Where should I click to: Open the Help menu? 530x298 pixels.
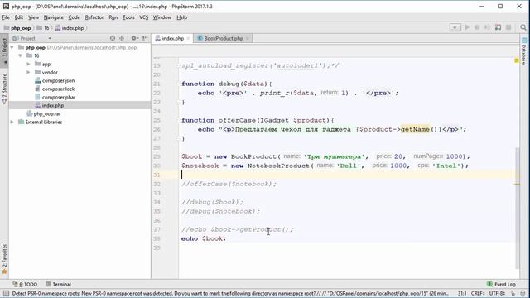[181, 17]
